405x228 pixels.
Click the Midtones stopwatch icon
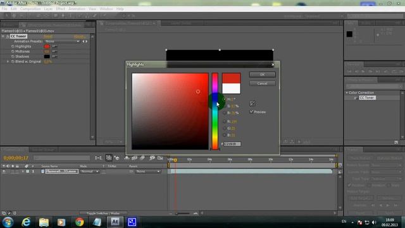pos(13,51)
